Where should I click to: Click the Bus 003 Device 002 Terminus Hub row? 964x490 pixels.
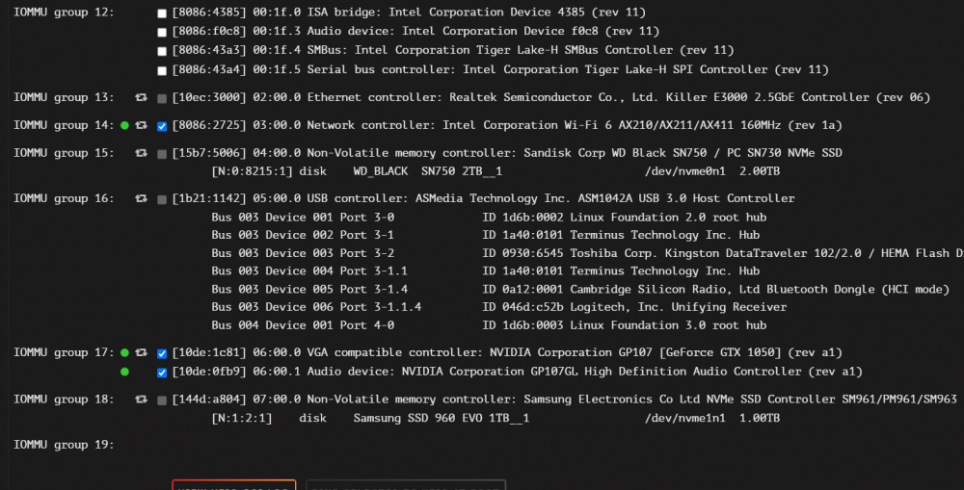pos(486,235)
